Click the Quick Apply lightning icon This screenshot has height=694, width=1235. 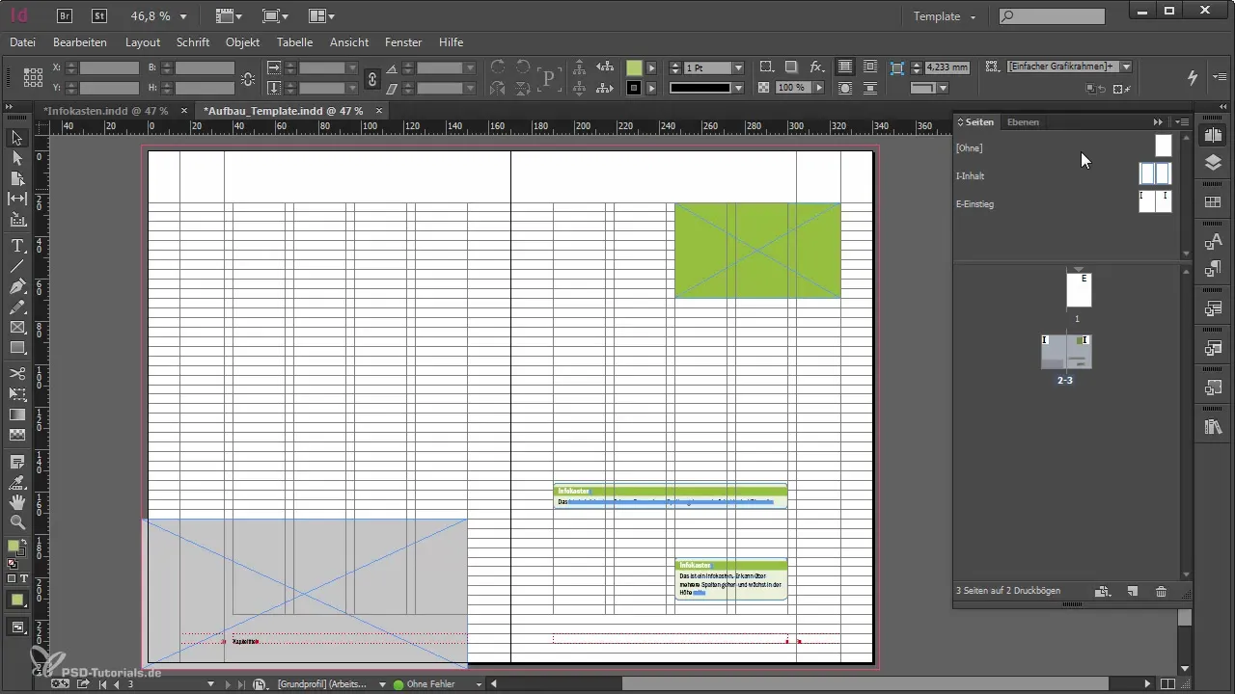[x=1193, y=77]
